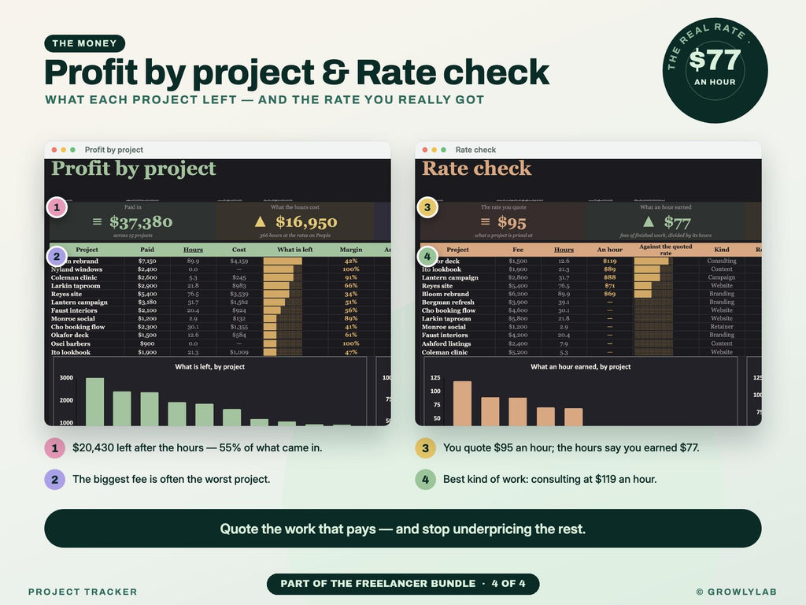The image size is (806, 605).
Task: Click the tallest orange bar in 'What an hour earned' chart
Action: click(x=462, y=403)
